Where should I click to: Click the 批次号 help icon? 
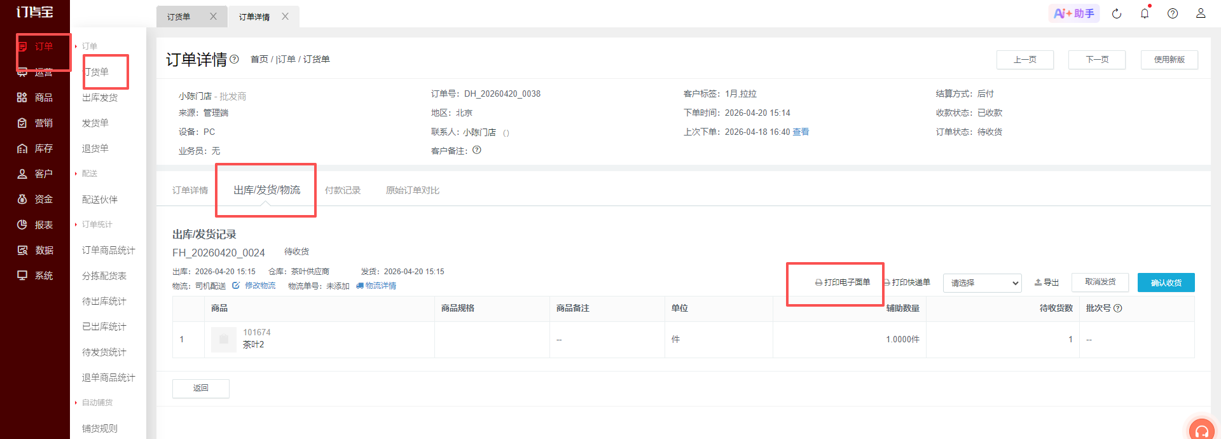(1118, 308)
